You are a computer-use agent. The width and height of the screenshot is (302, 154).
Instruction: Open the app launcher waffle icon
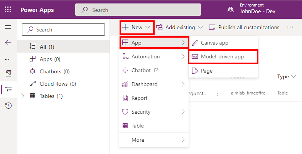[8, 10]
